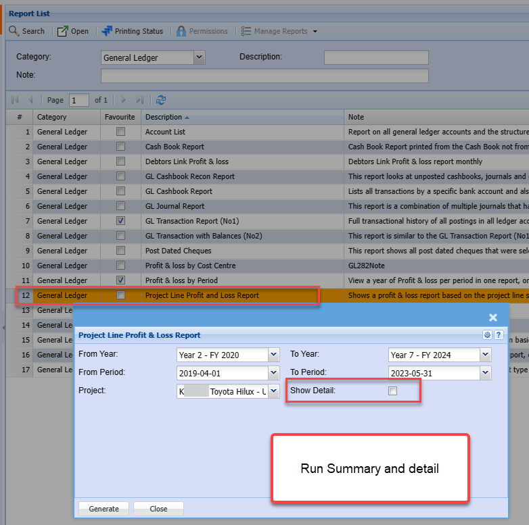Screen dimensions: 529x525
Task: Expand the Category dropdown
Action: point(199,57)
